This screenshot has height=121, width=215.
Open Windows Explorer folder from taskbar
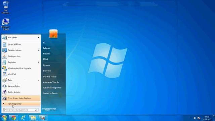(x=33, y=118)
